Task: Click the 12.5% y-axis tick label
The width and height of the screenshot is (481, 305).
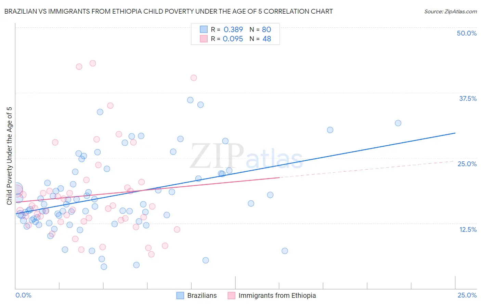Action: click(468, 229)
